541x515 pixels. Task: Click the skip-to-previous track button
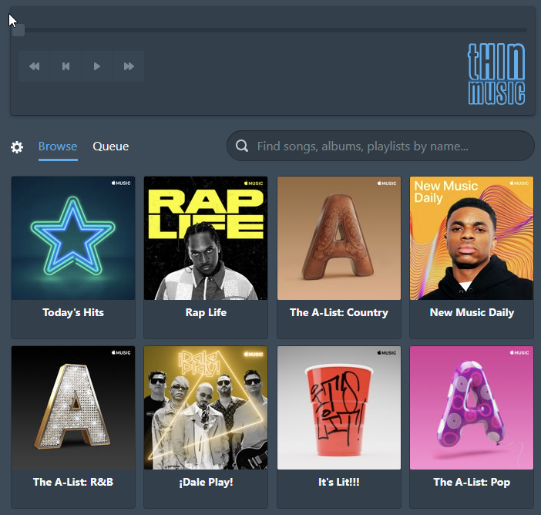coord(66,66)
